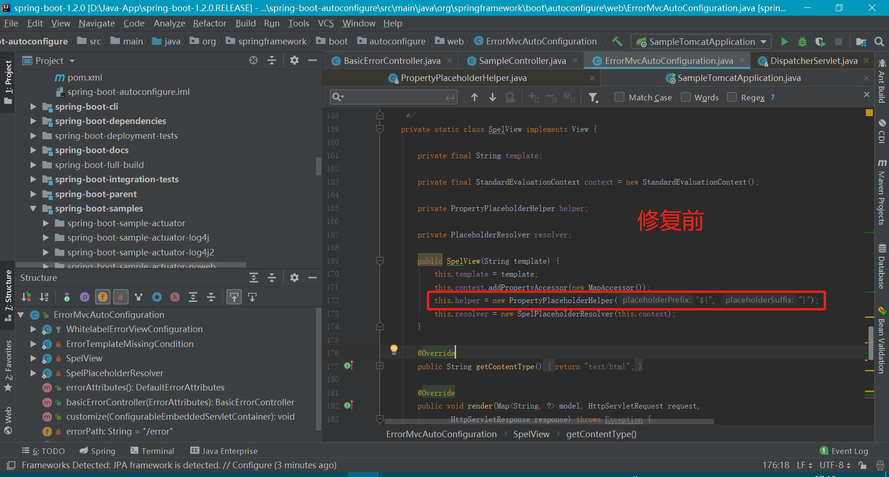Open Find bar help question mark
This screenshot has width=889, height=477.
[x=772, y=97]
